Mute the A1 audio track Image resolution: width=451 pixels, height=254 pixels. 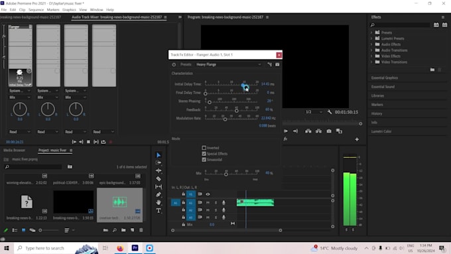click(x=208, y=203)
